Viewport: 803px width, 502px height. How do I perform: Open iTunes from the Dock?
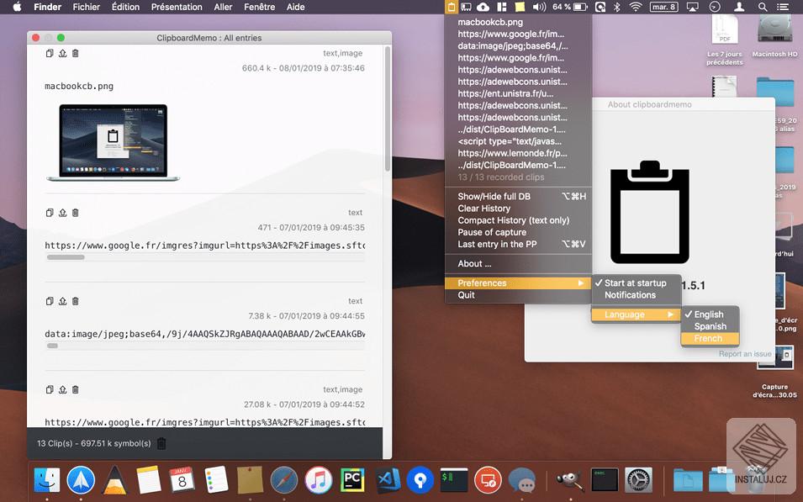(319, 480)
